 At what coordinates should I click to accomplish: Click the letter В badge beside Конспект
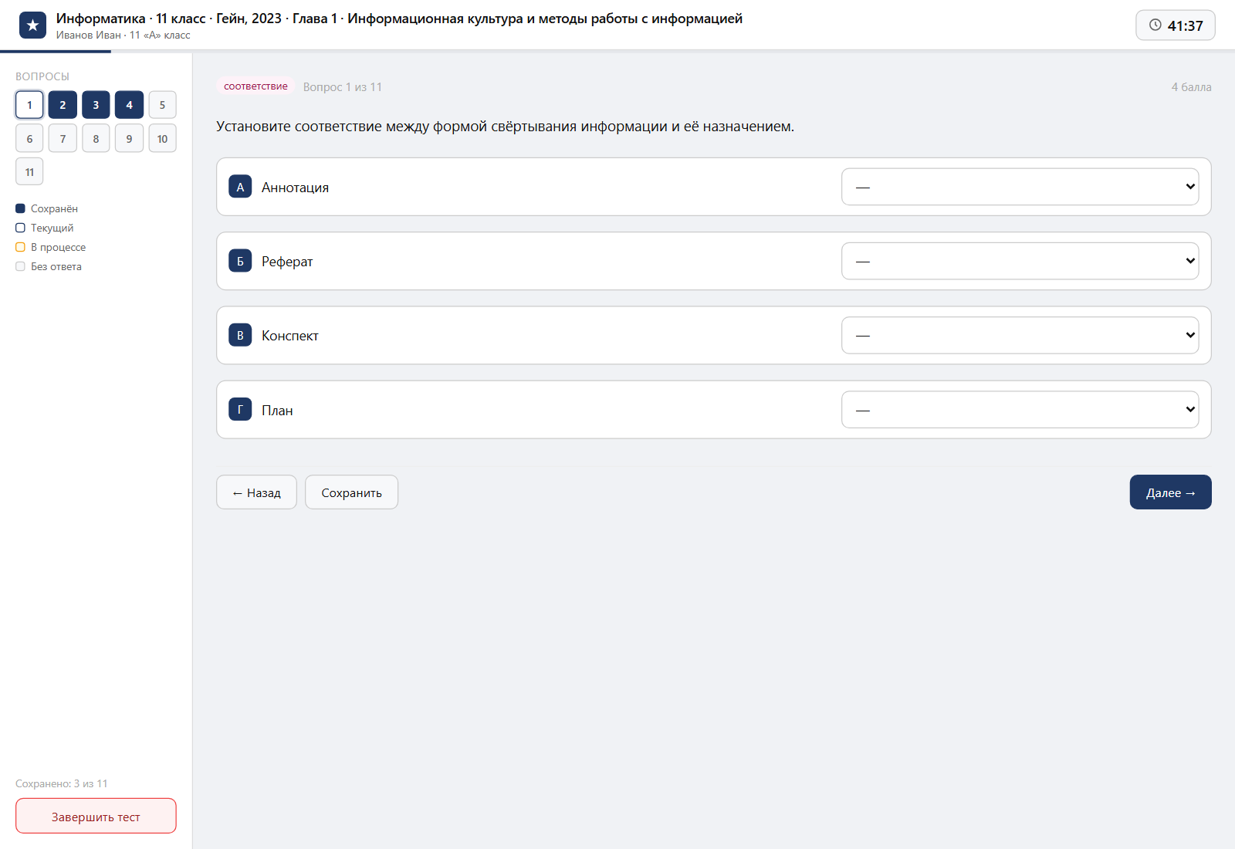click(240, 335)
